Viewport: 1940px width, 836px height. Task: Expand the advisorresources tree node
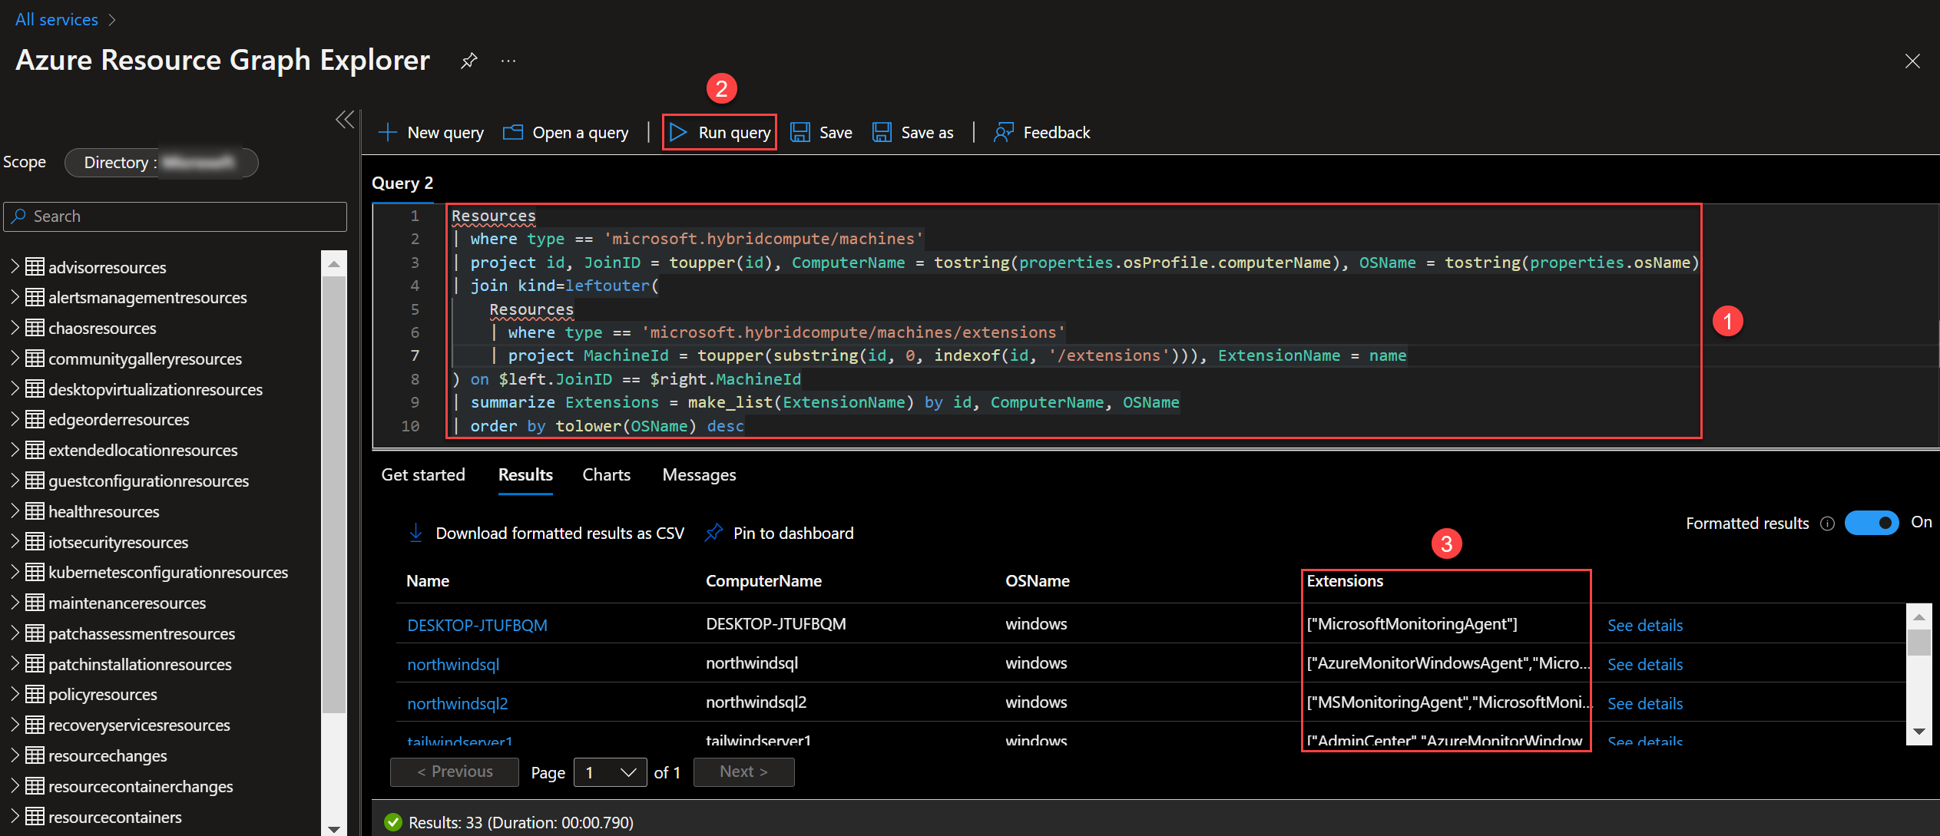15,266
